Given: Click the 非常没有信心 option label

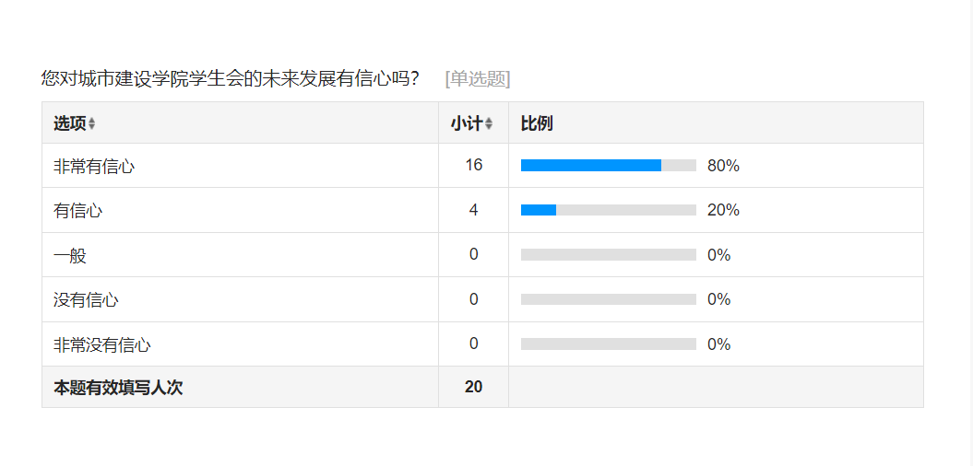Looking at the screenshot, I should (x=101, y=344).
